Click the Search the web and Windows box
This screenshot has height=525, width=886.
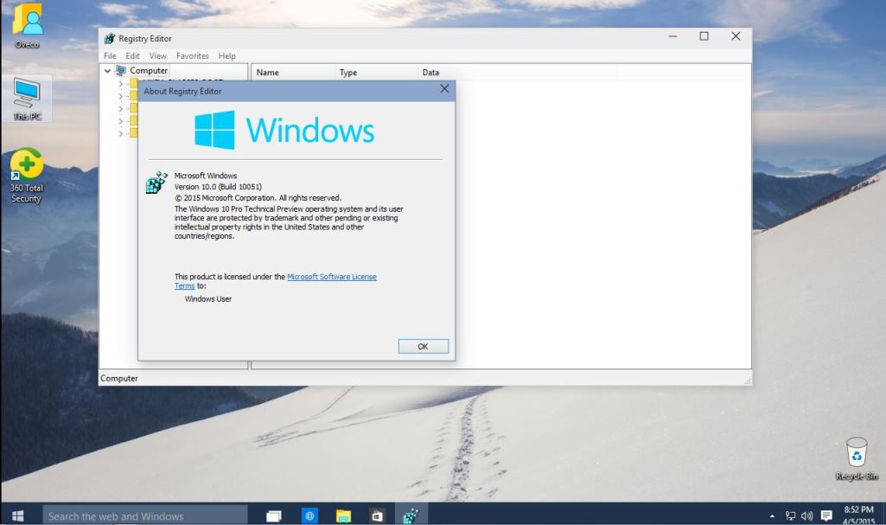point(145,515)
